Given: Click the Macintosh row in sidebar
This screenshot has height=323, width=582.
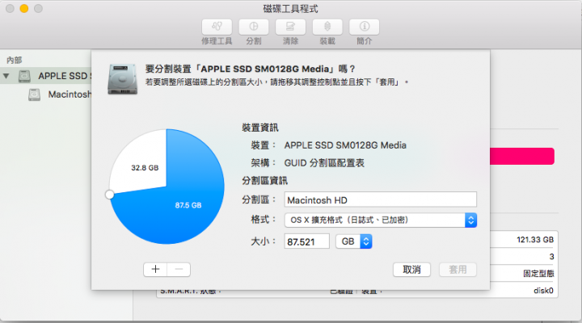Looking at the screenshot, I should 45,94.
